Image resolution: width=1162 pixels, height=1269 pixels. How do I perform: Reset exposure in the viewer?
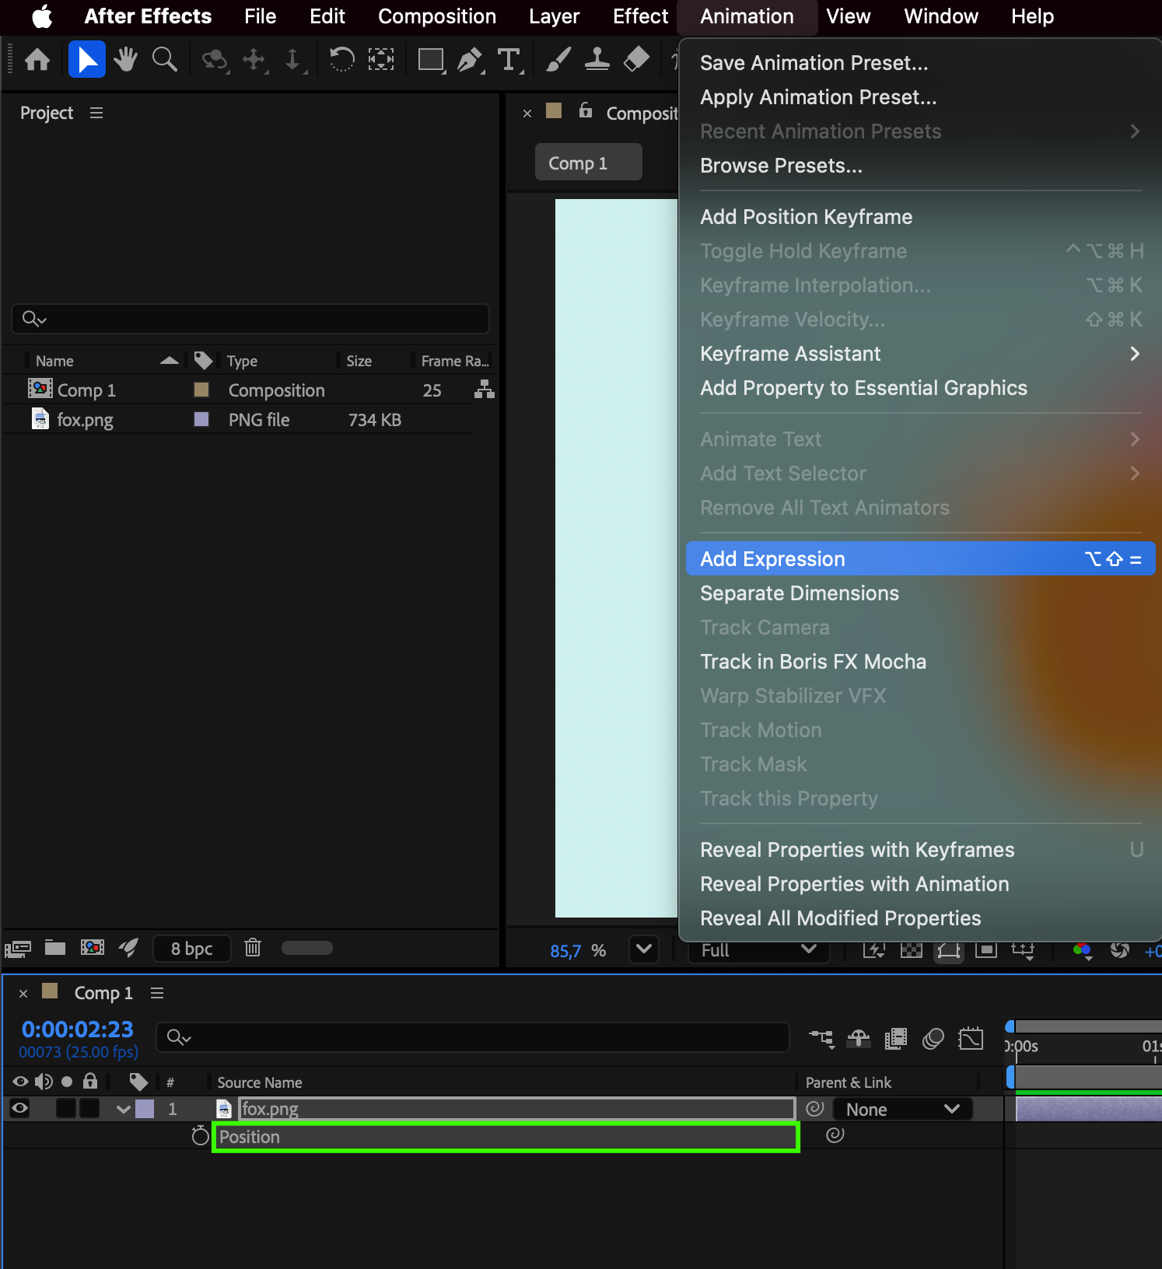[1119, 950]
